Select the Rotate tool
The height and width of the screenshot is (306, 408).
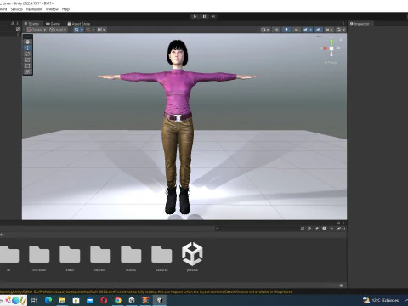point(27,54)
